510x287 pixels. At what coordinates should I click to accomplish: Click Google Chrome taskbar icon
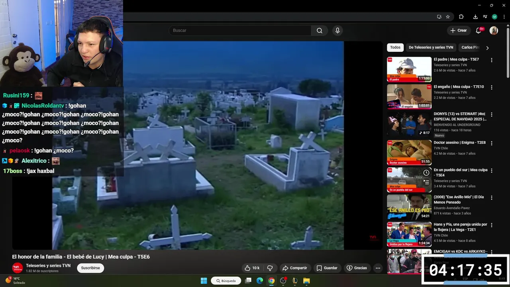[271, 281]
